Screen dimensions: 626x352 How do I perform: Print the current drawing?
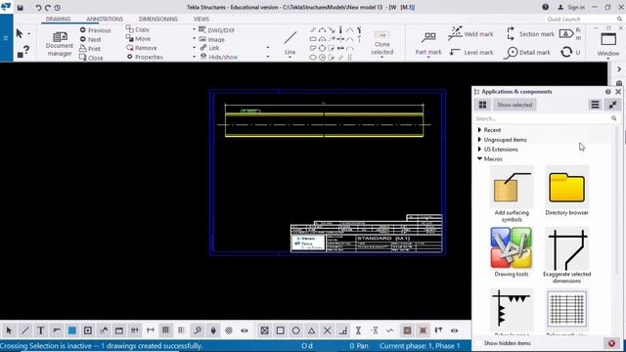(90, 49)
